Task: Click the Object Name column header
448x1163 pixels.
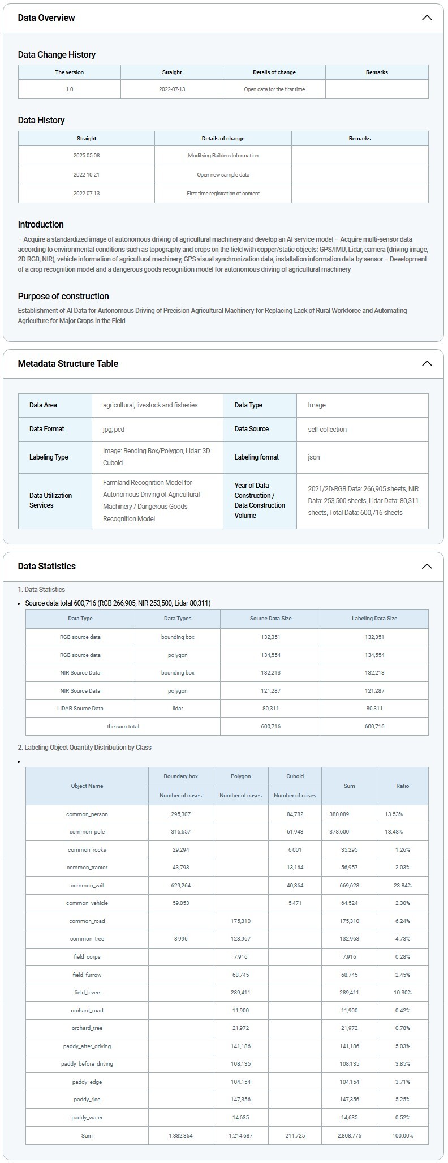Action: point(87,786)
